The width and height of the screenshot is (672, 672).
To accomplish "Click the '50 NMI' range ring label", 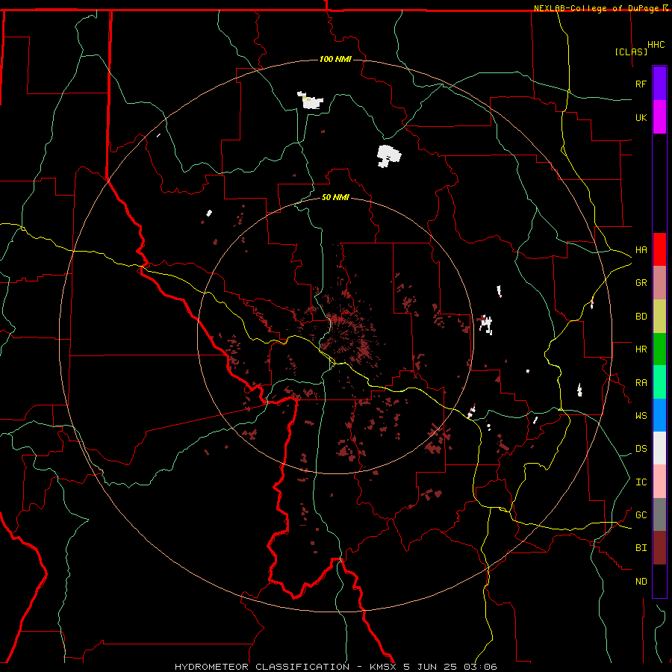I will pos(335,197).
